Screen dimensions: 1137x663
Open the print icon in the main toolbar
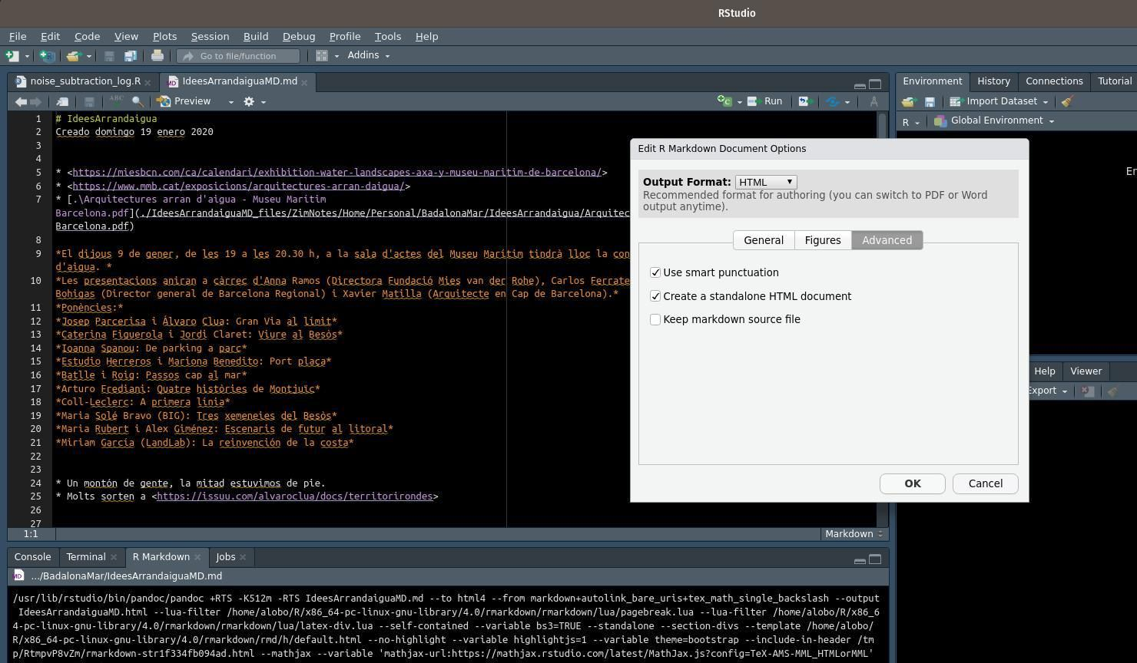click(x=157, y=55)
